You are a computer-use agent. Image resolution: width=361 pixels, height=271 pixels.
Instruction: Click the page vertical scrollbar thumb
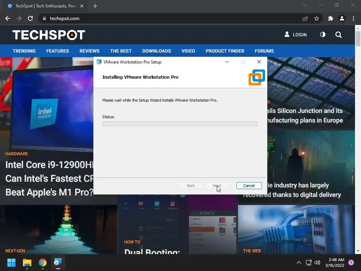tap(358, 38)
